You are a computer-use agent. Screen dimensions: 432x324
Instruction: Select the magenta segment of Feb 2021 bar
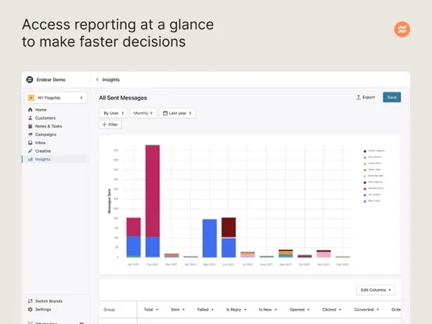(153, 191)
